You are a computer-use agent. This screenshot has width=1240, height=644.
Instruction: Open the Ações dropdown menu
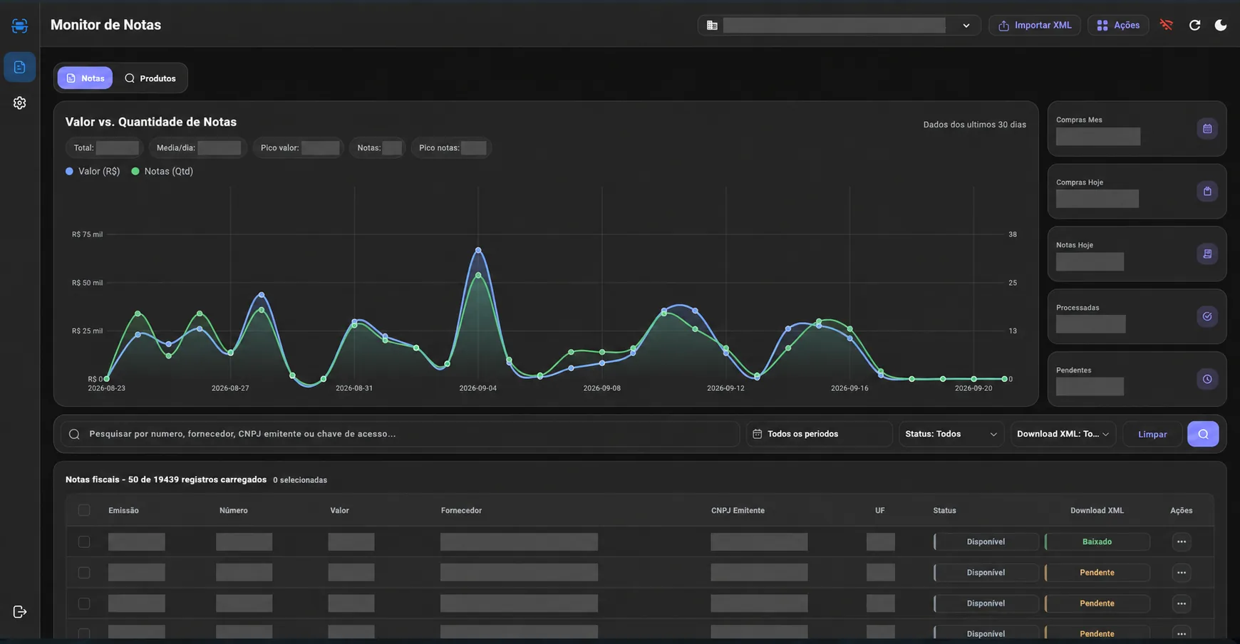(x=1118, y=25)
